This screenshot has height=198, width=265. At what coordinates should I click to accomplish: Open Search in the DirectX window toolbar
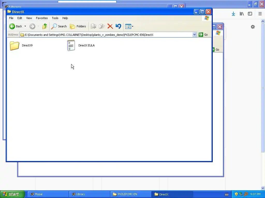coord(59,26)
